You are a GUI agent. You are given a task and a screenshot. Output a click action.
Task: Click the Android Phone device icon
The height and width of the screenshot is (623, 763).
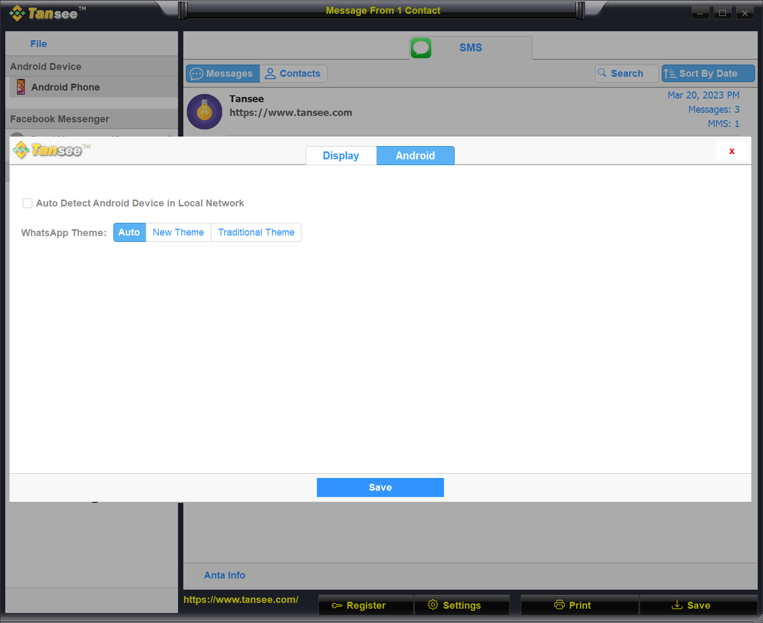tap(21, 87)
